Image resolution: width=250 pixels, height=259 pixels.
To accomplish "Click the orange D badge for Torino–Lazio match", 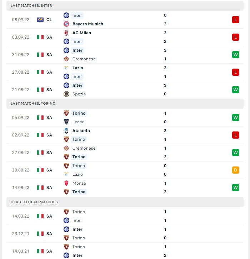I will (x=235, y=170).
